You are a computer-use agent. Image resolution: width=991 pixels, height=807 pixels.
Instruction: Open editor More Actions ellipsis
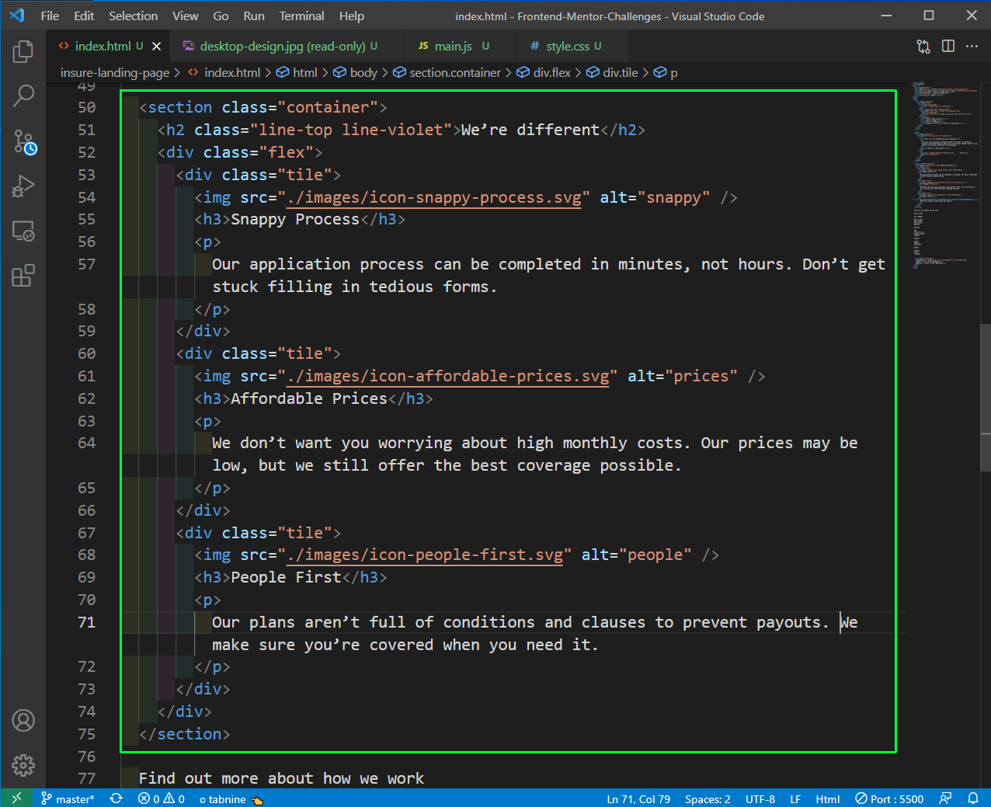click(972, 47)
